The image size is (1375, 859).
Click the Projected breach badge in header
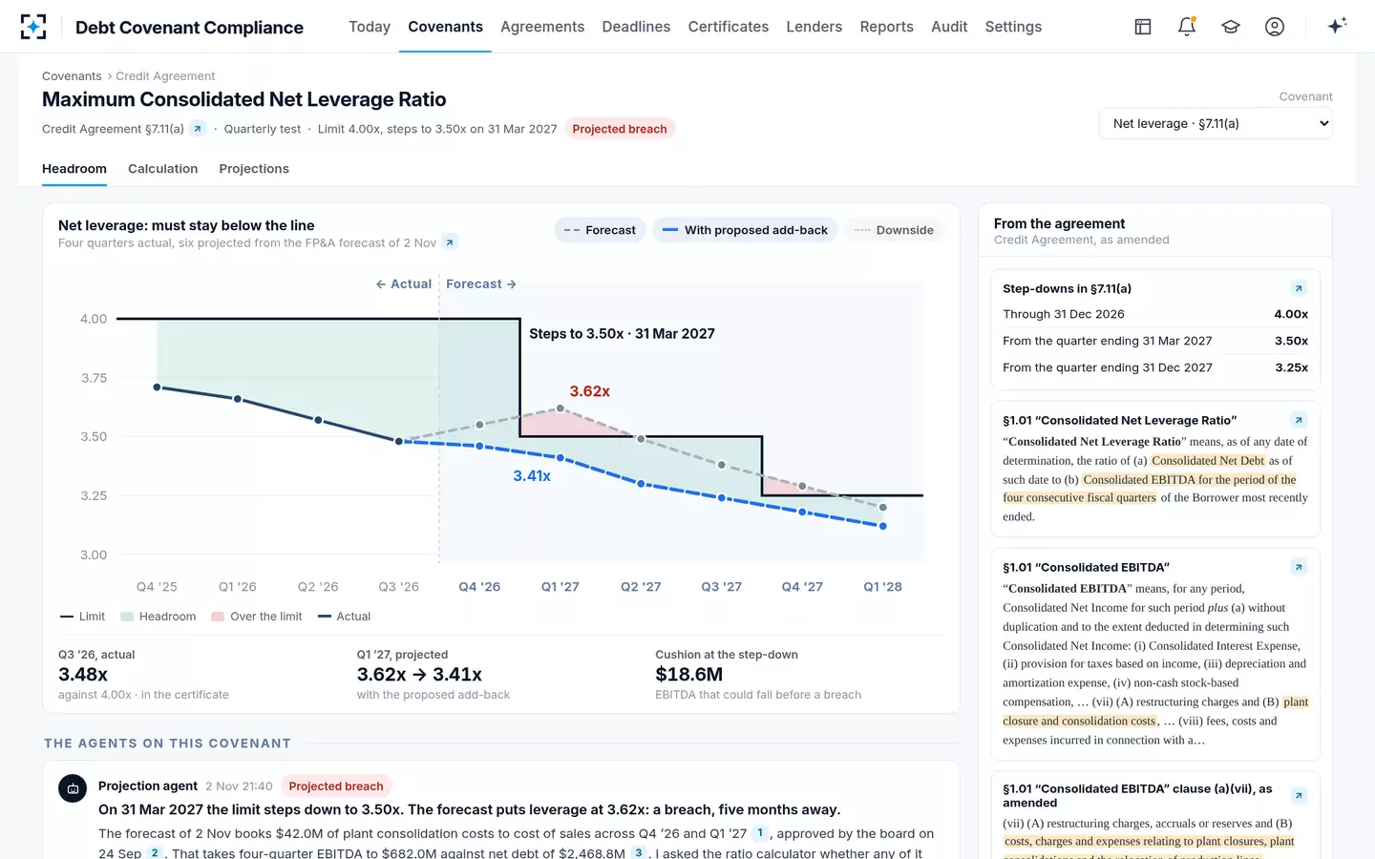[x=620, y=129]
